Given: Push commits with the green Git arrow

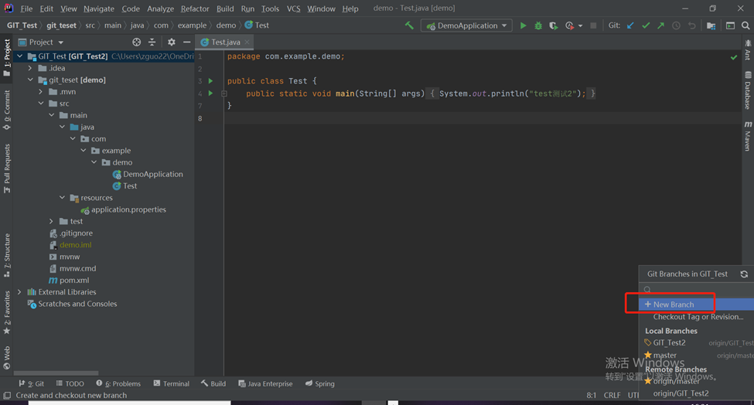Looking at the screenshot, I should coord(660,26).
